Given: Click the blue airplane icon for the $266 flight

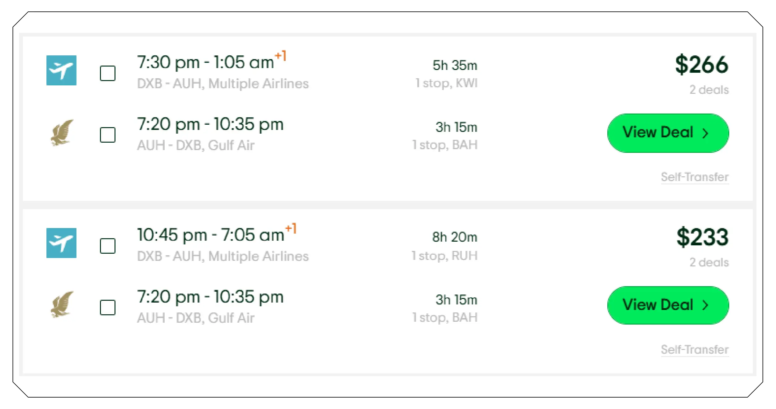Looking at the screenshot, I should point(62,70).
